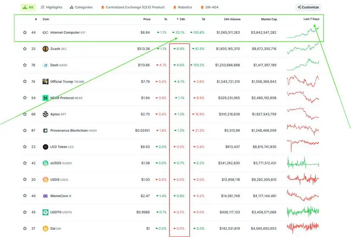351x237 pixels.
Task: Open LEO Token coin page
Action: click(x=62, y=147)
